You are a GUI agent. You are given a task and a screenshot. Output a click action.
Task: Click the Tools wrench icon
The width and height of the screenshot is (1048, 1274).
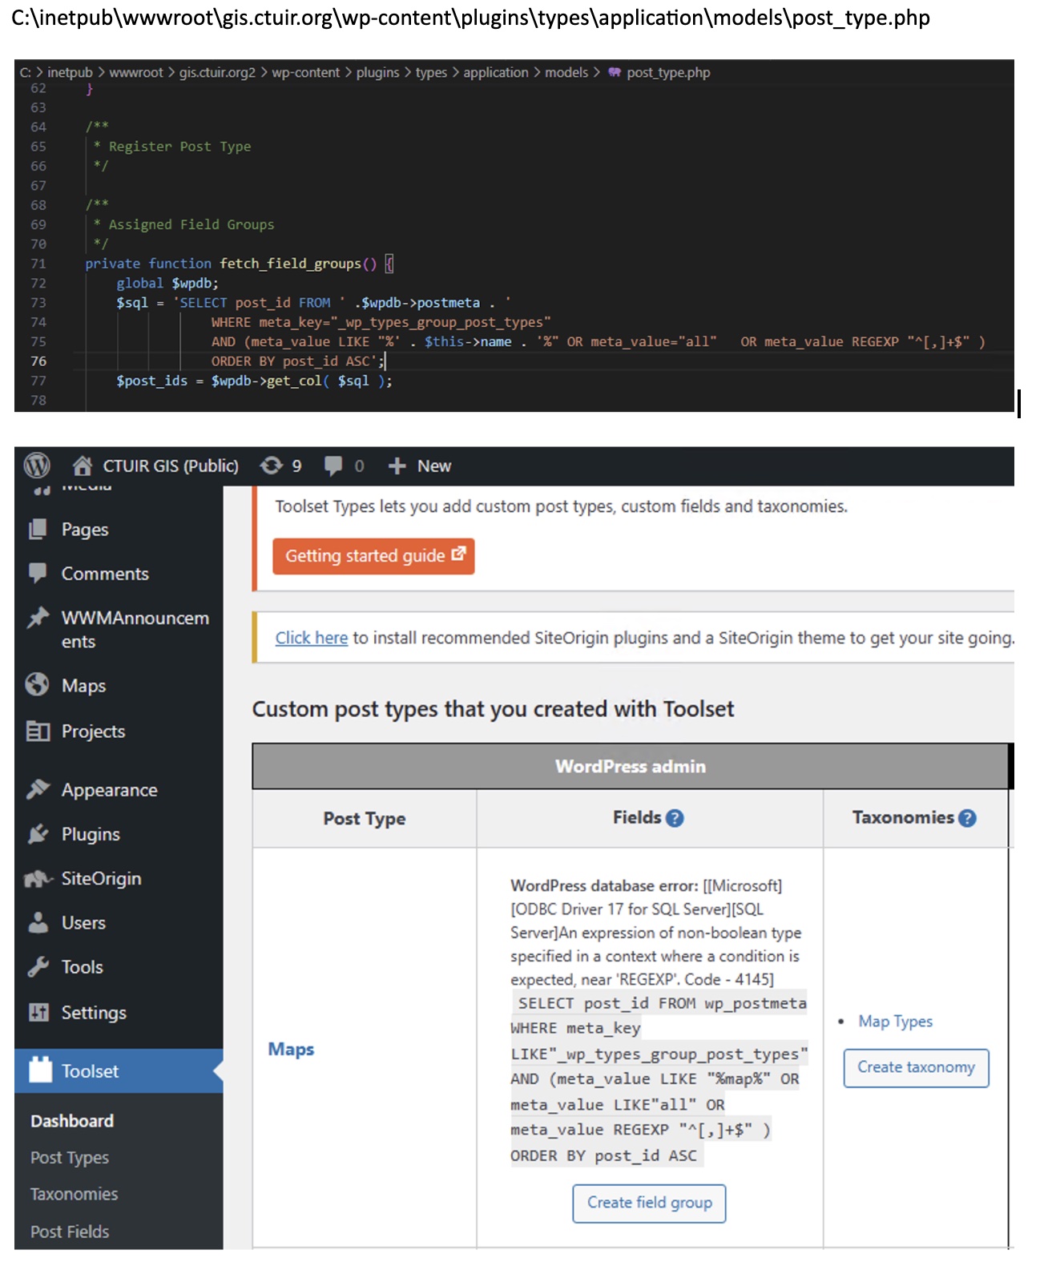[38, 967]
